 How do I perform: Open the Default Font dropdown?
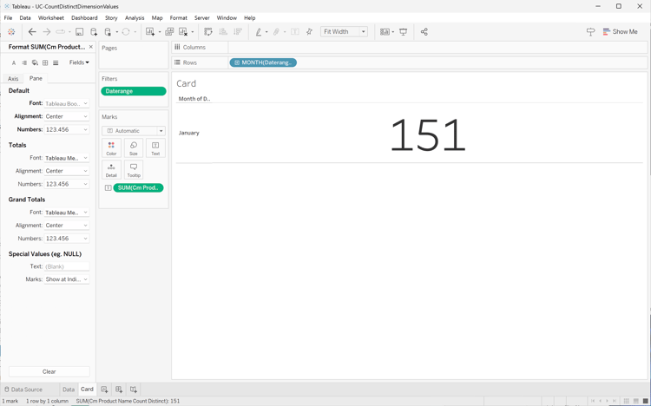67,103
